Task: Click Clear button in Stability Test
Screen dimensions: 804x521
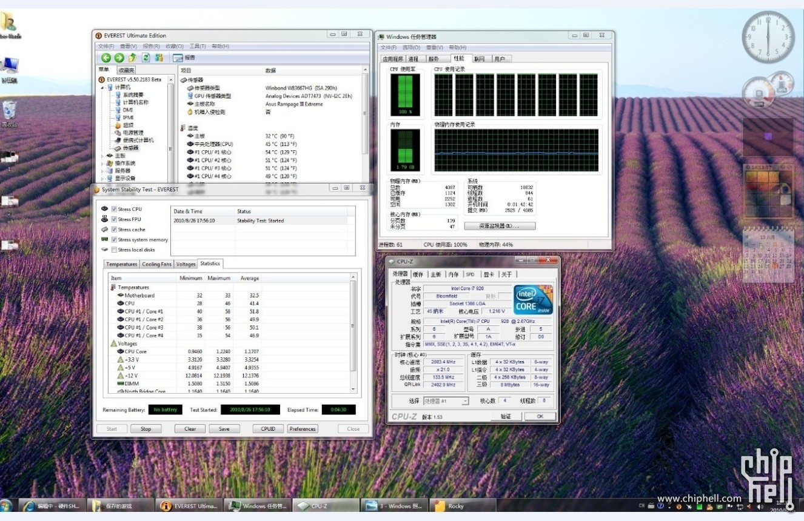Action: [190, 429]
